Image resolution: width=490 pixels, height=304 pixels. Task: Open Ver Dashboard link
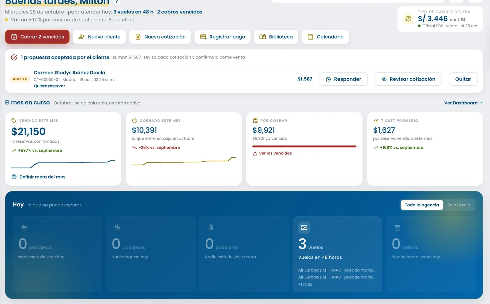463,103
